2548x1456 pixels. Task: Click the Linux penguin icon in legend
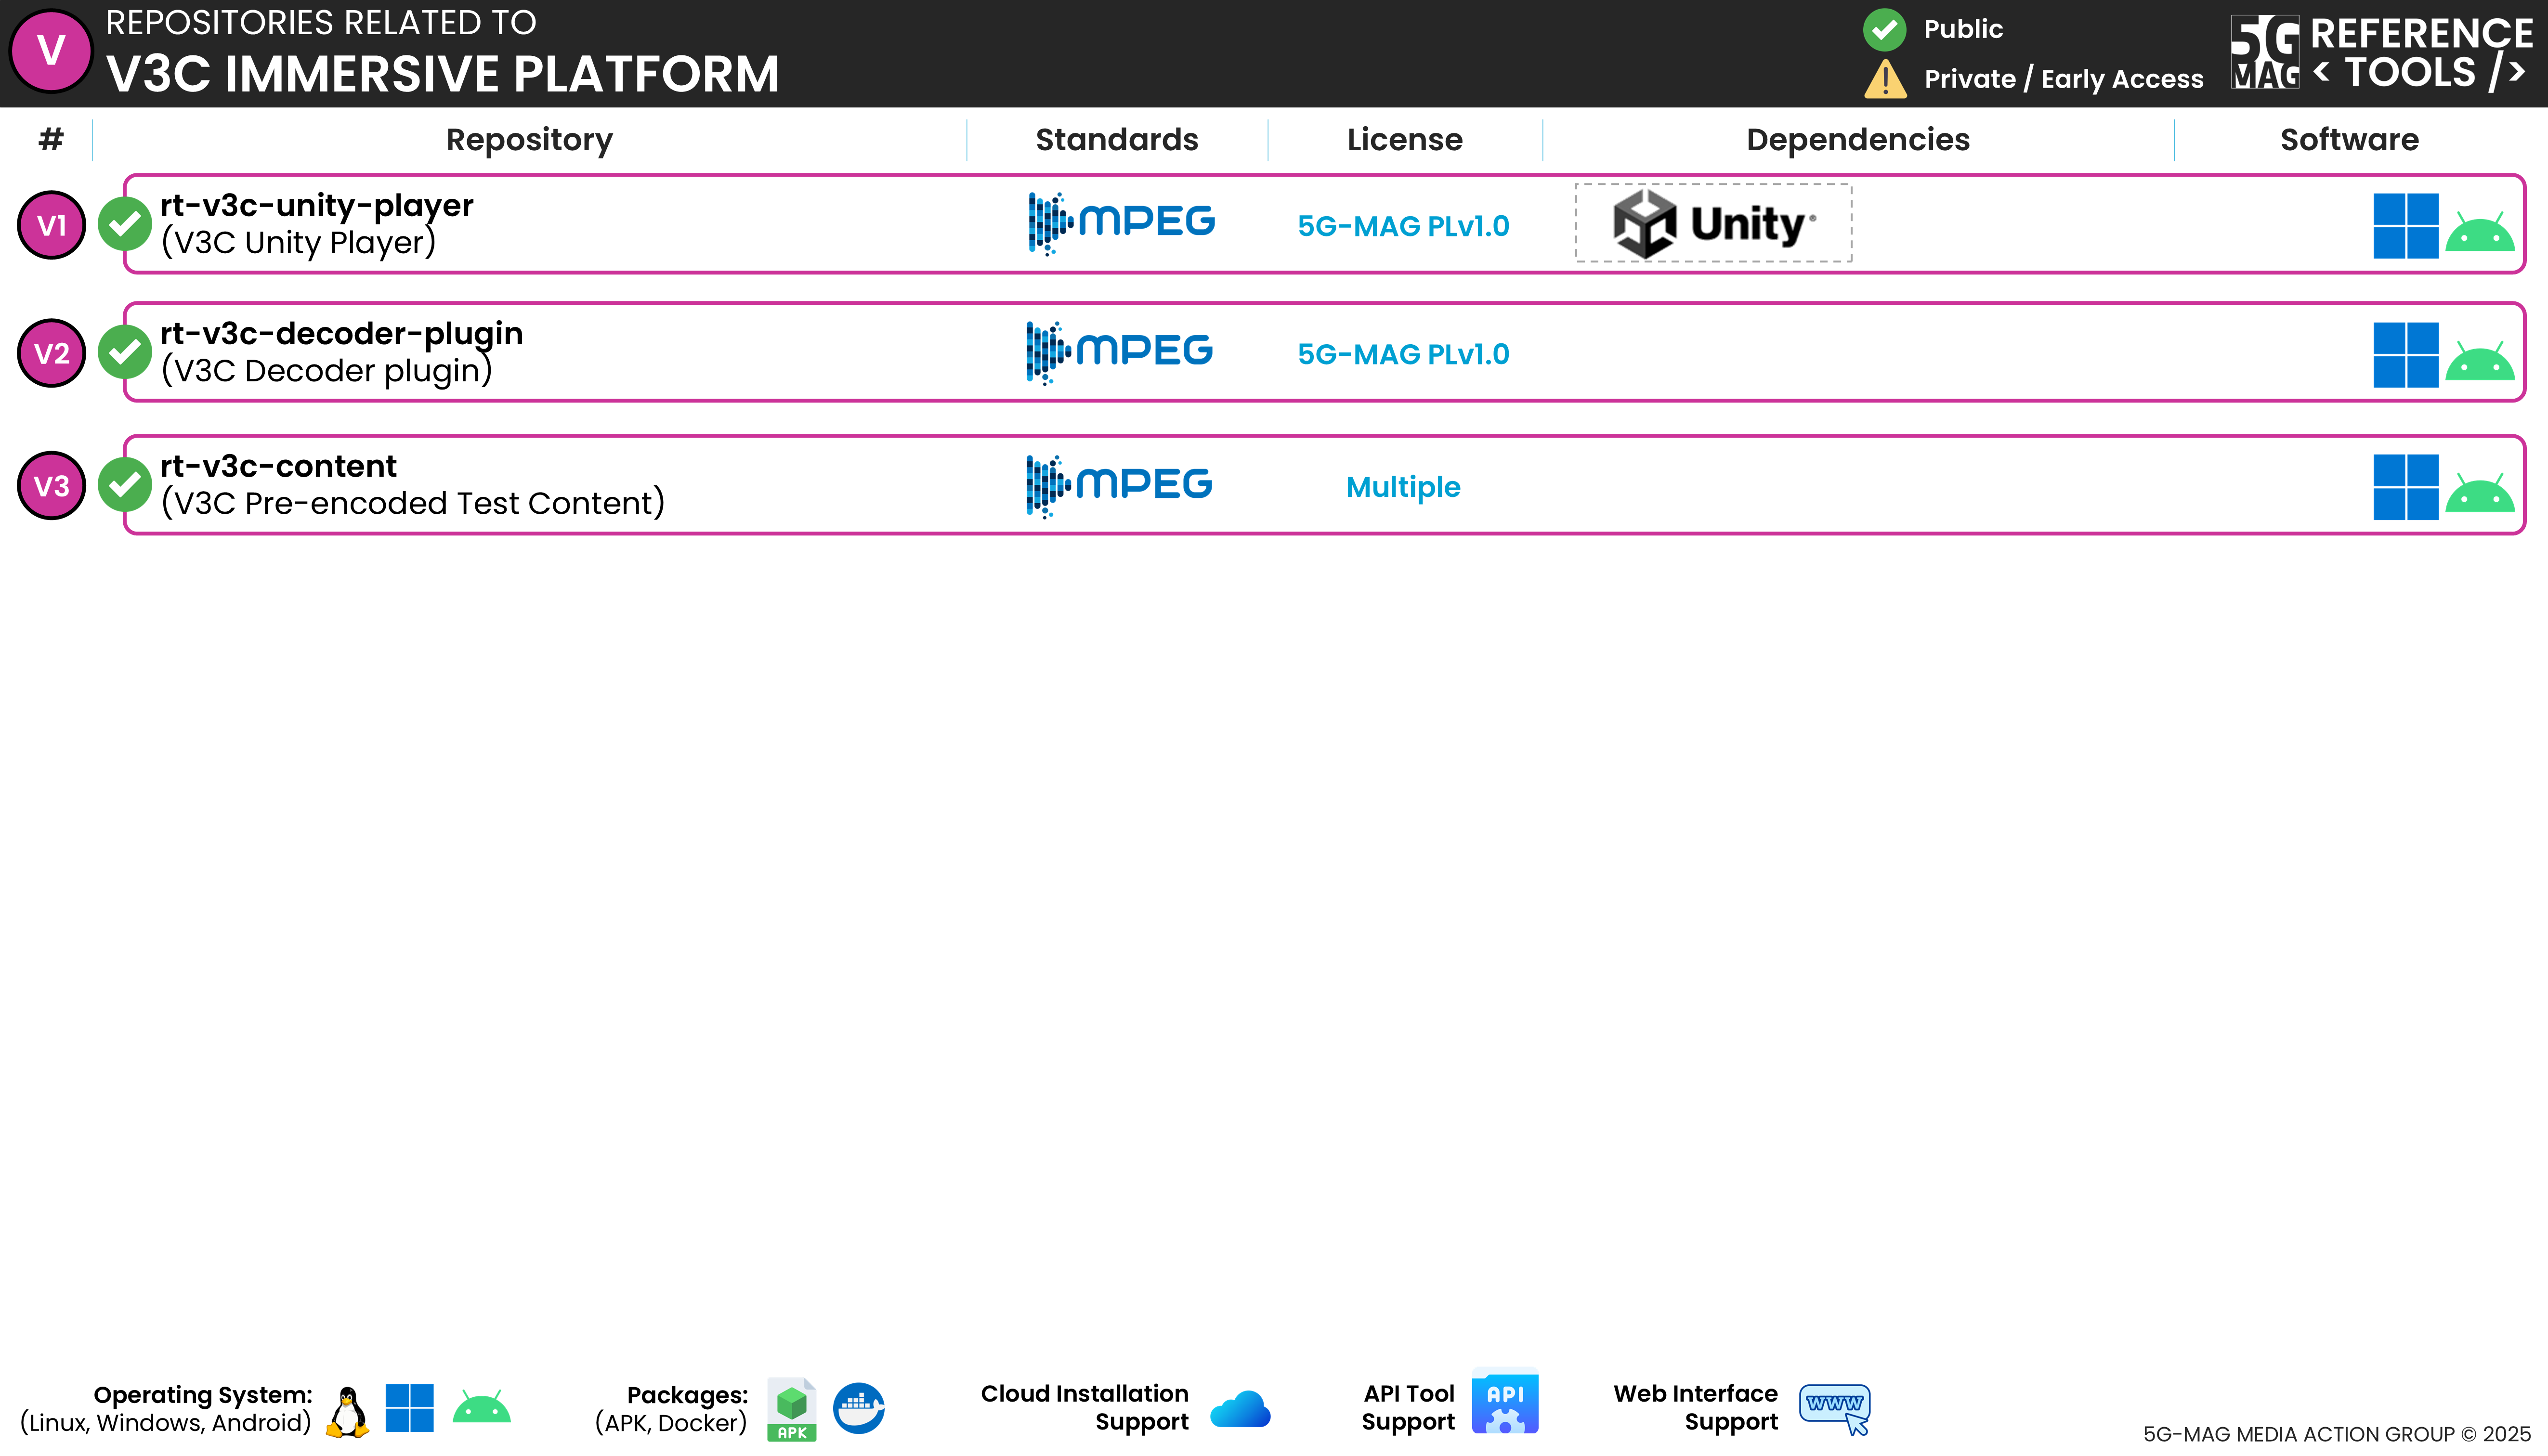[347, 1411]
